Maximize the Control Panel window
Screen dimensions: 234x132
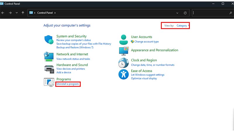223,4
